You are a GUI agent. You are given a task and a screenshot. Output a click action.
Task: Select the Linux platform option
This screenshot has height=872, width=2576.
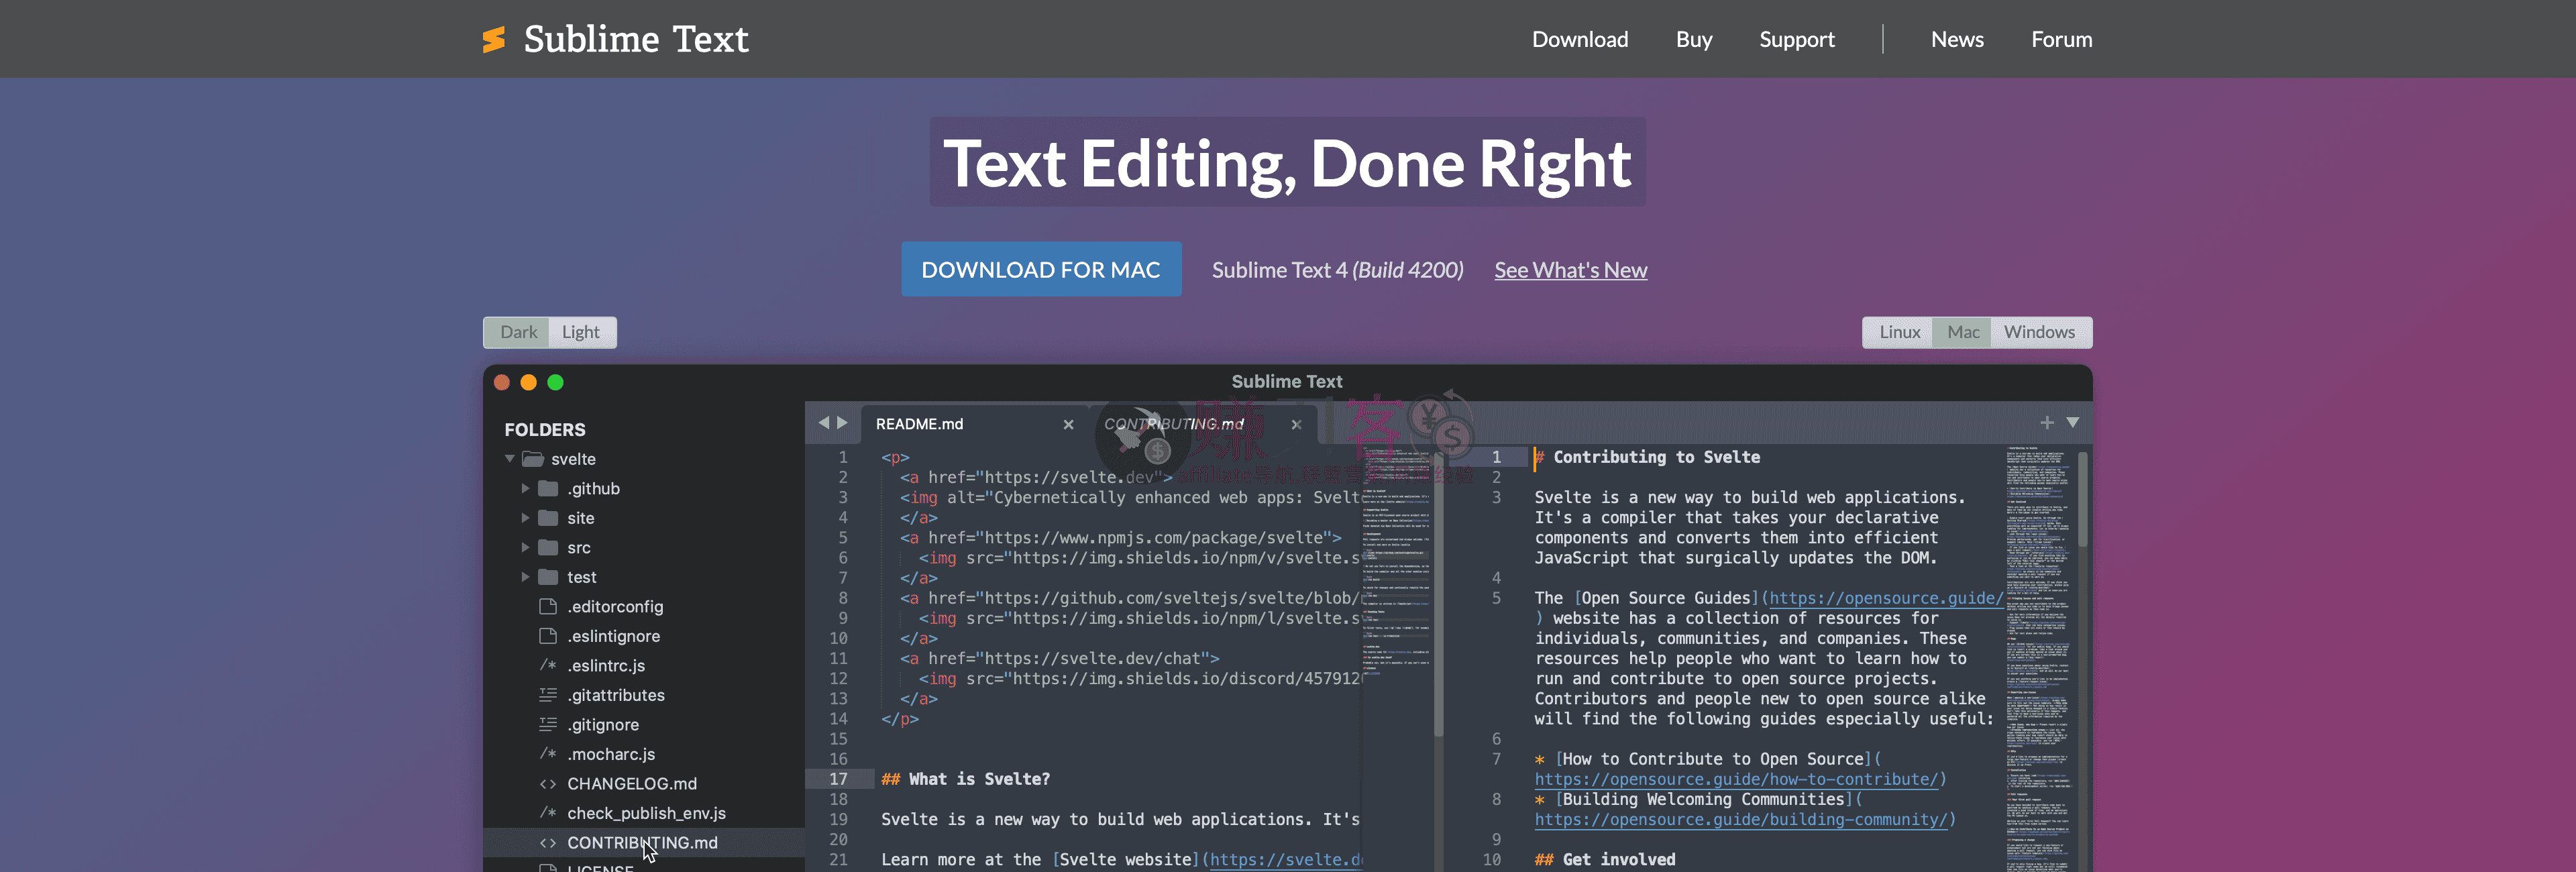(1898, 332)
